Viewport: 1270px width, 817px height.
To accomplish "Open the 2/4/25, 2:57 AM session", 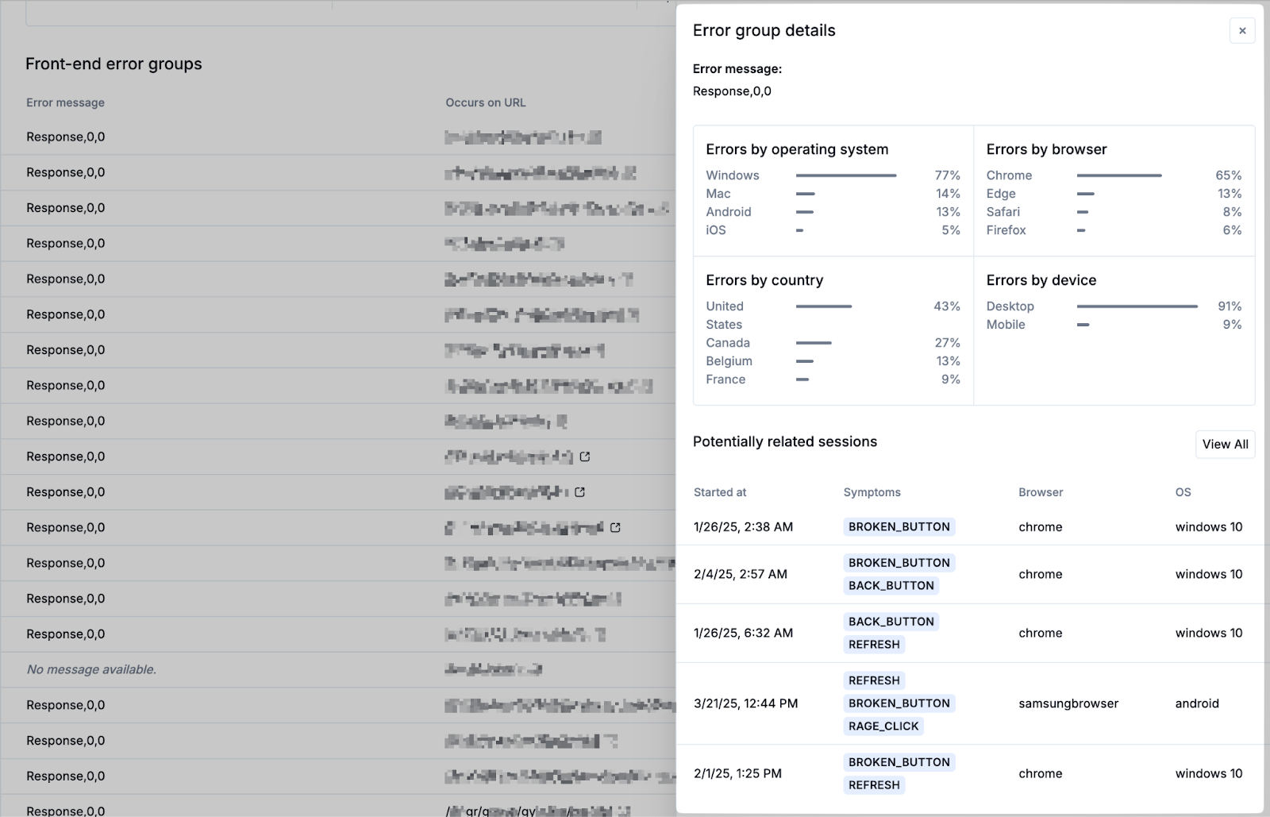I will pyautogui.click(x=740, y=574).
